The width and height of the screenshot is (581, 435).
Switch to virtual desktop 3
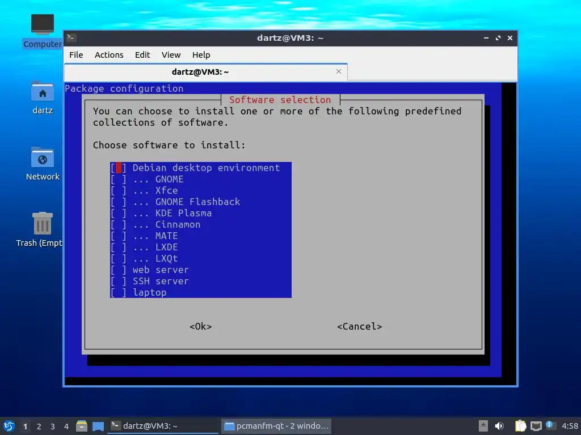tap(53, 427)
